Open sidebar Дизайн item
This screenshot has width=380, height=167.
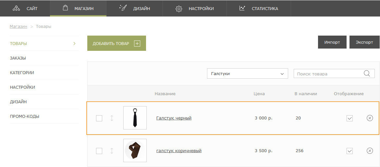44,102
